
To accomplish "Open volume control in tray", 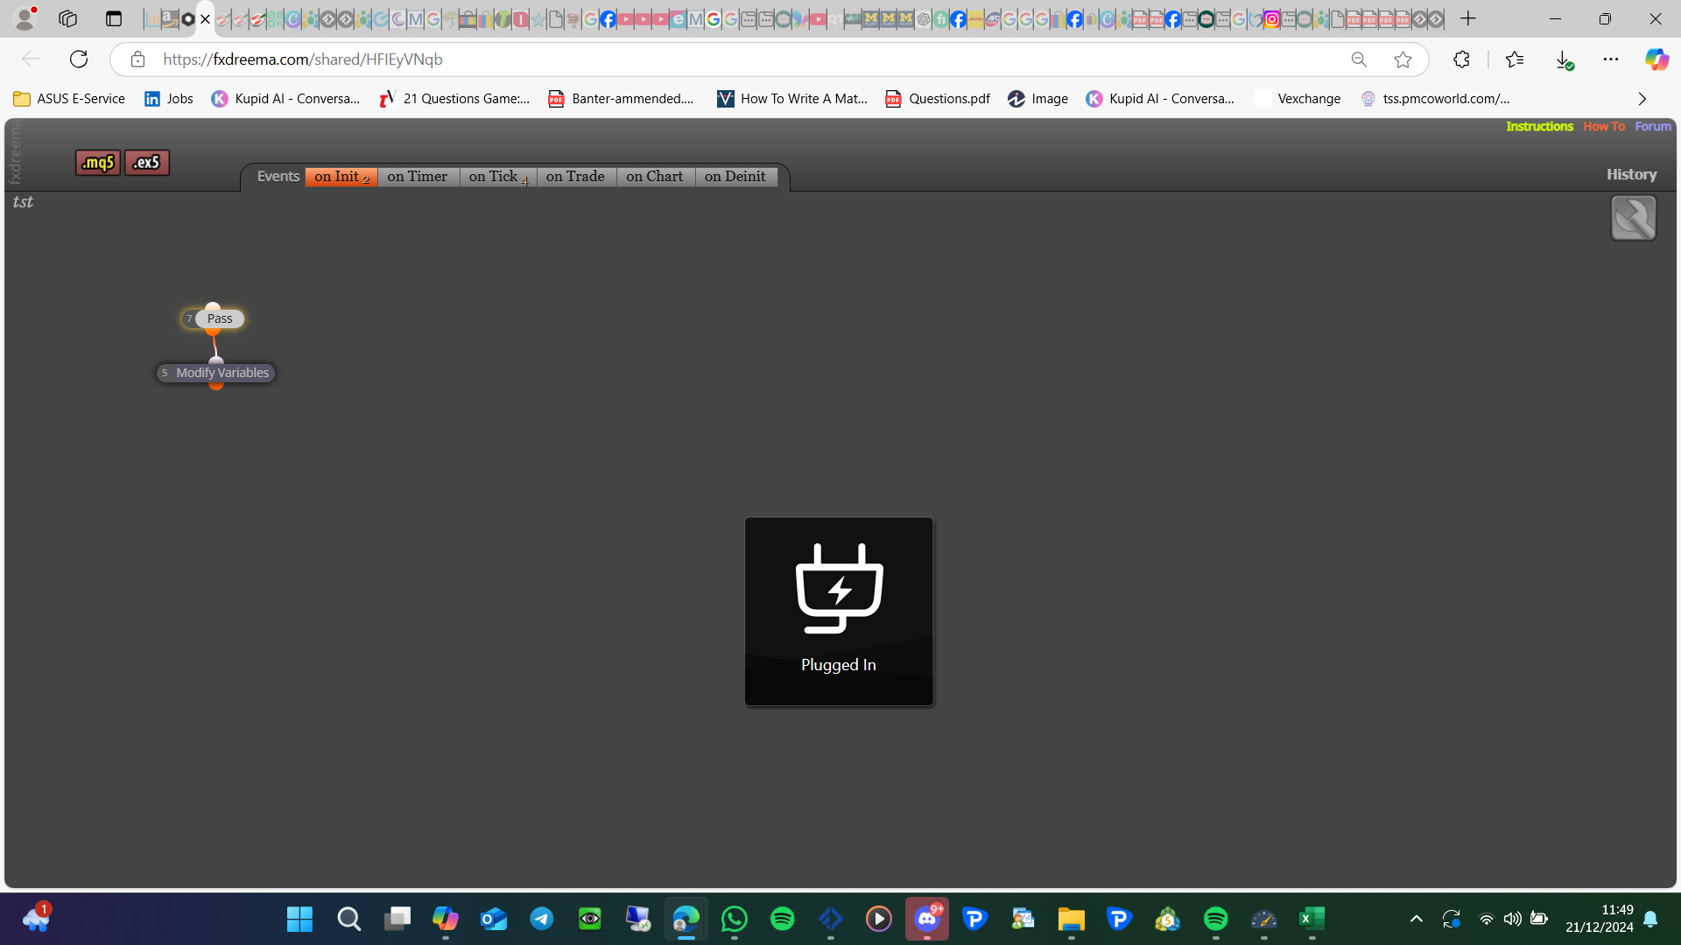I will pos(1512,919).
